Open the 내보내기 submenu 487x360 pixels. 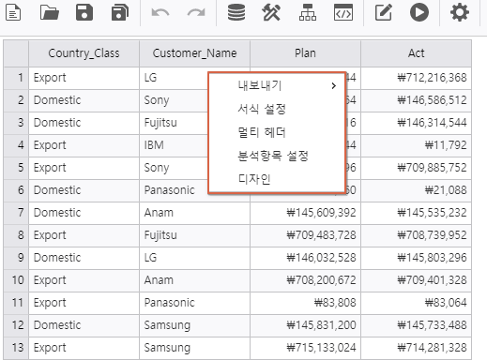(x=277, y=85)
